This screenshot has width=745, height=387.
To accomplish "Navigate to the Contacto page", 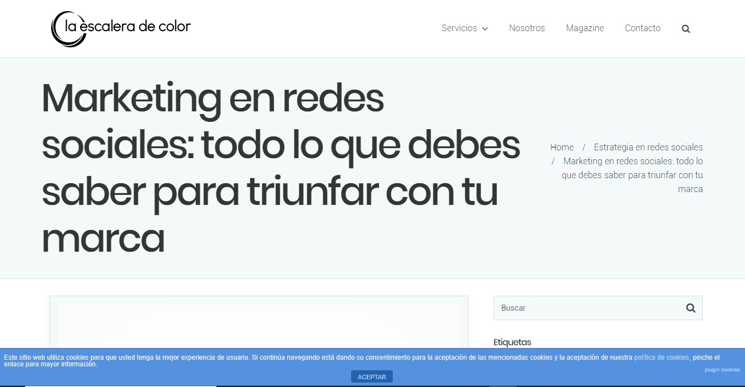I will coord(642,28).
